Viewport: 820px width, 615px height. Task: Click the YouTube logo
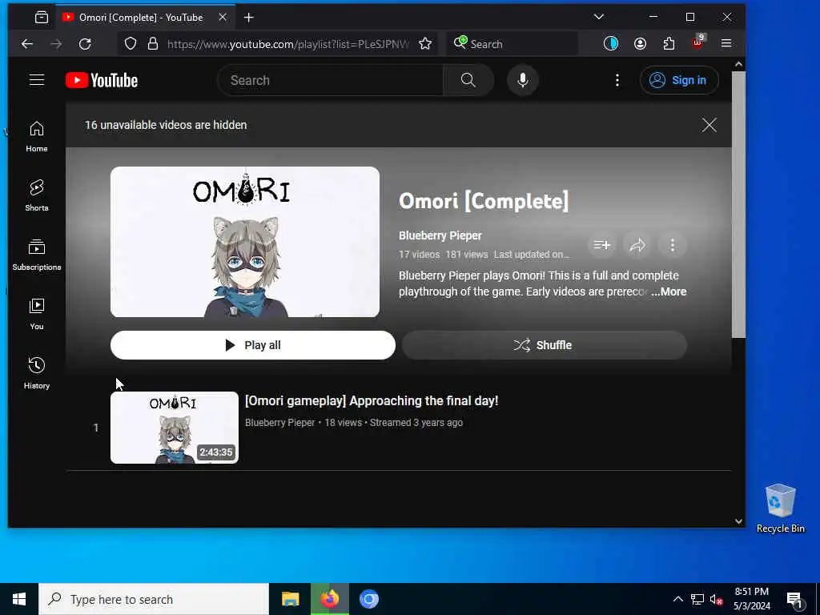click(x=102, y=80)
